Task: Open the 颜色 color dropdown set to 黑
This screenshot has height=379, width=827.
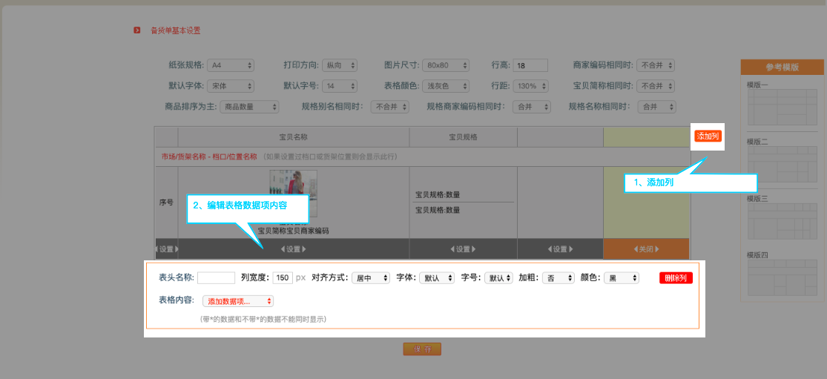Action: 621,278
